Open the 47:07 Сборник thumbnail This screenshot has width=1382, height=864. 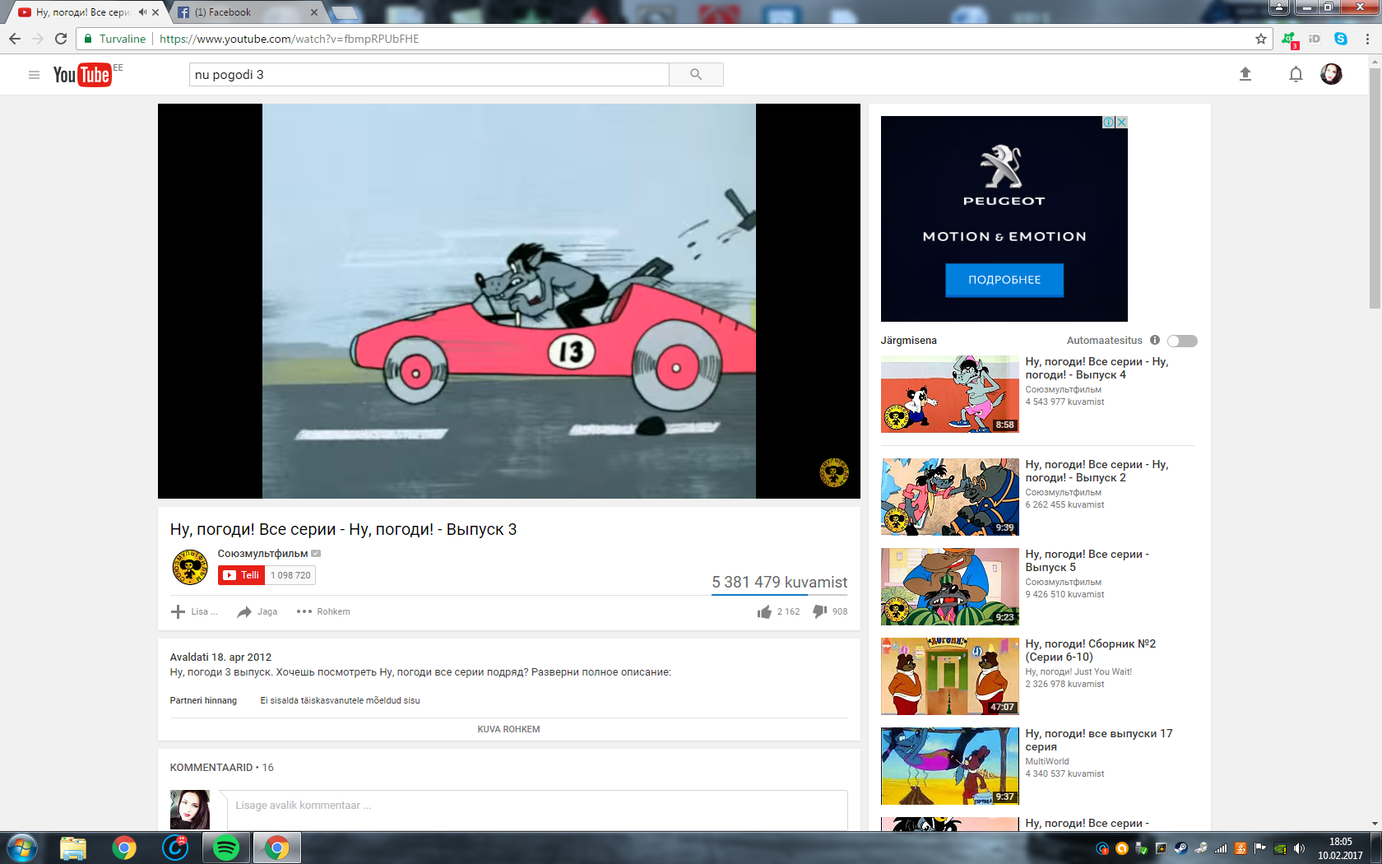[x=950, y=676]
